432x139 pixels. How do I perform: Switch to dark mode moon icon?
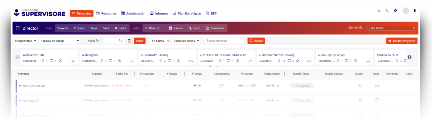[387, 11]
